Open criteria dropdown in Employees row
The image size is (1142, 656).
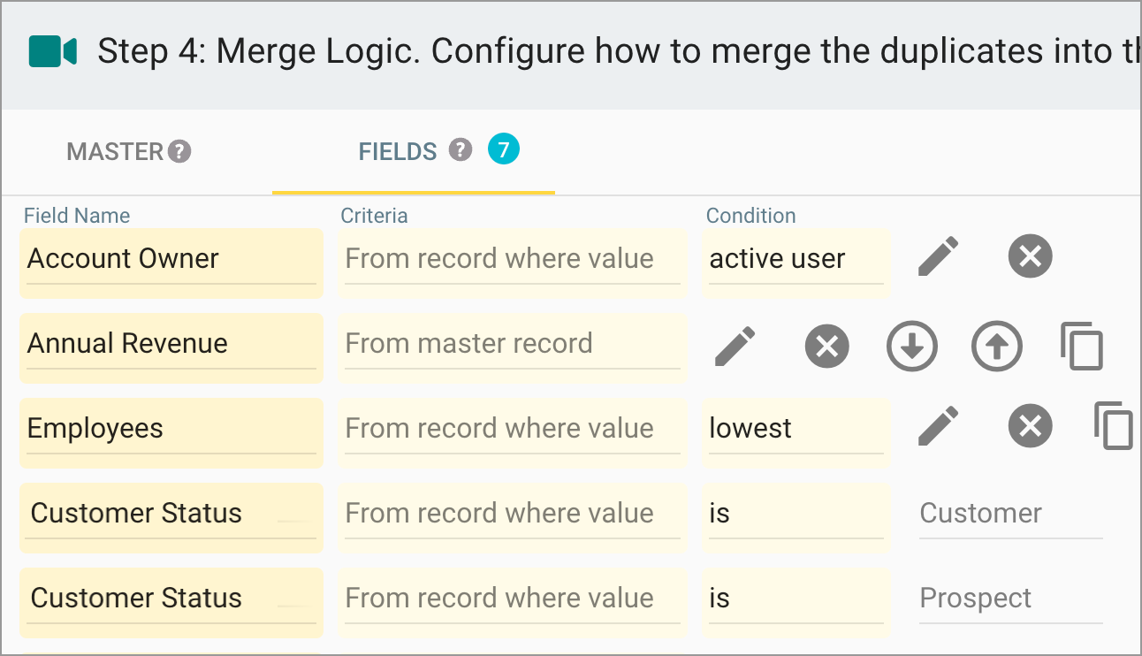(513, 432)
